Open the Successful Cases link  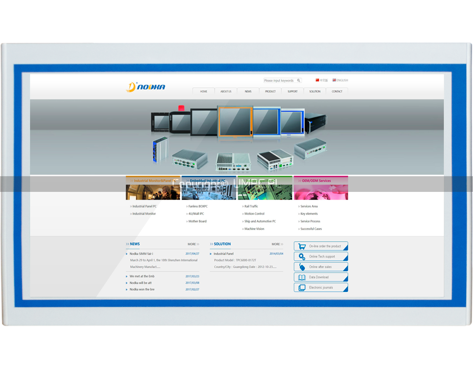click(x=311, y=229)
